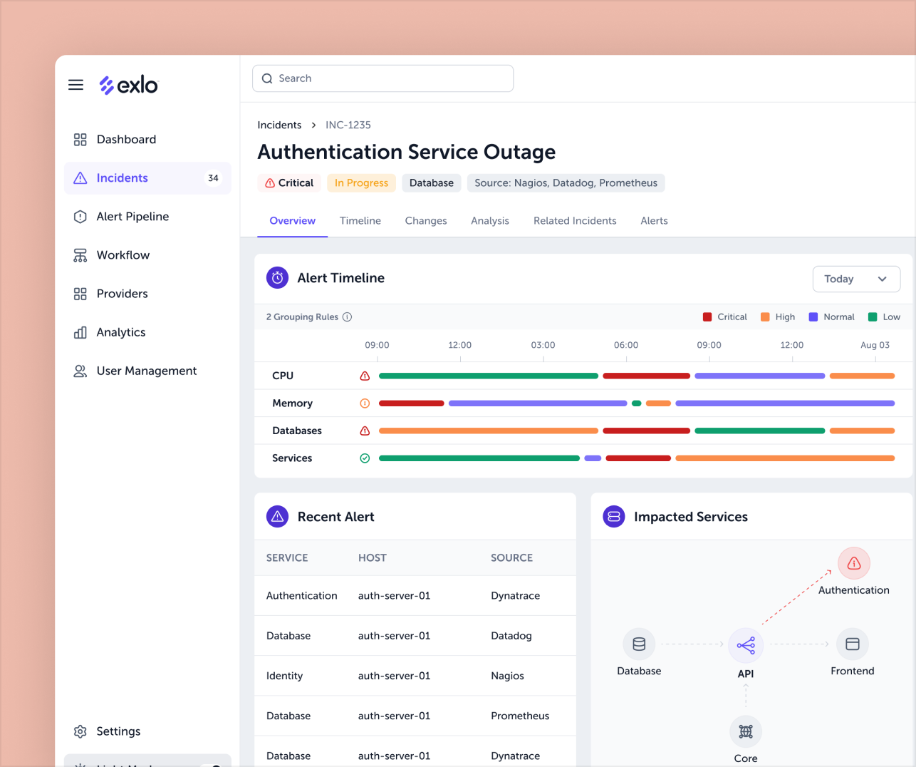Viewport: 916px width, 767px height.
Task: Click the Database tag badge
Action: (x=431, y=183)
